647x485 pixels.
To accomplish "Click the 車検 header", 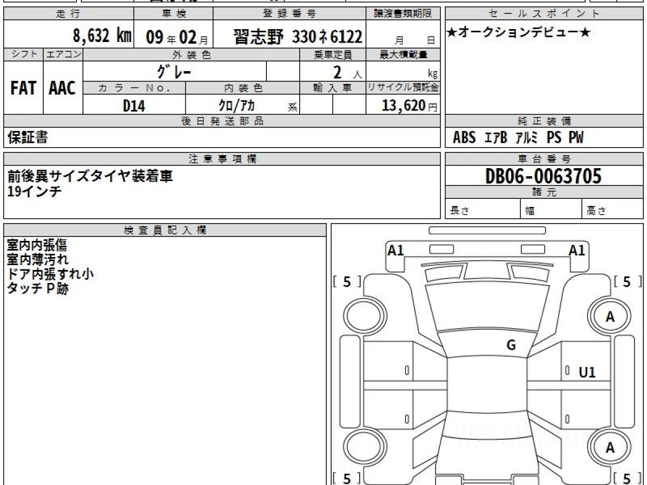I will pyautogui.click(x=174, y=14).
